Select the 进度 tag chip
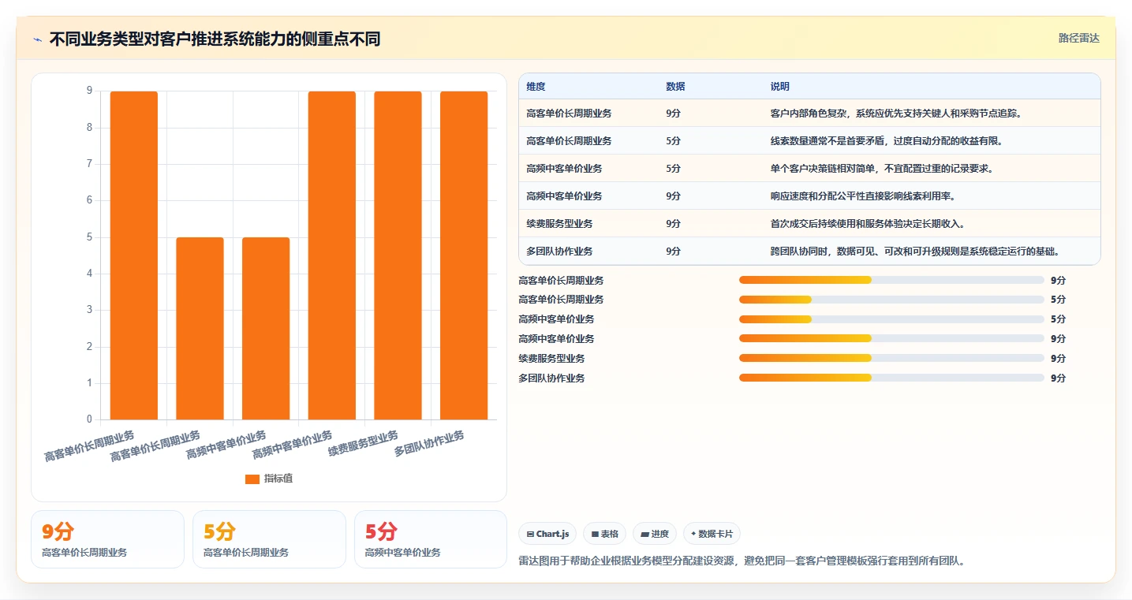The image size is (1132, 600). click(x=655, y=534)
